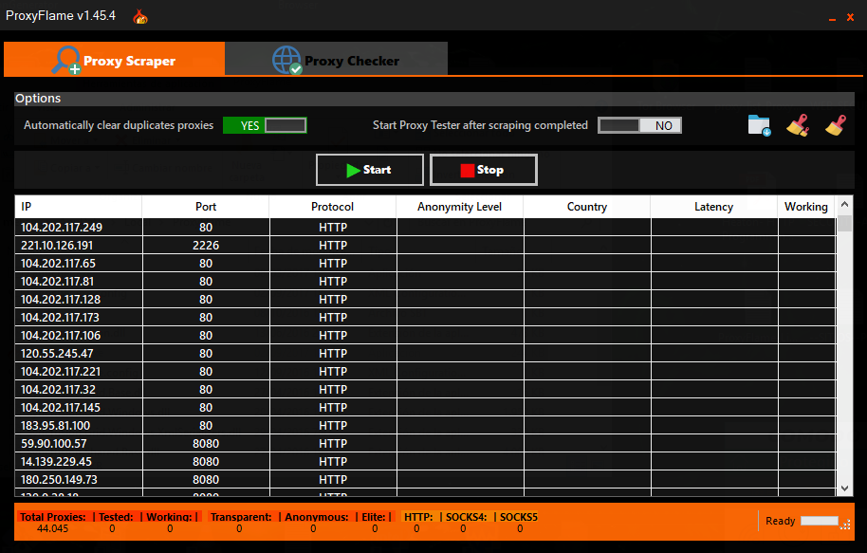The width and height of the screenshot is (867, 553).
Task: Select the row 221.10.126.191
Action: (425, 246)
